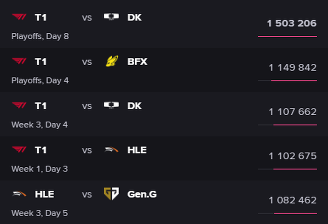This screenshot has height=224, width=328.
Task: Click DK logo in Week 3 Day 4 match
Action: point(111,106)
